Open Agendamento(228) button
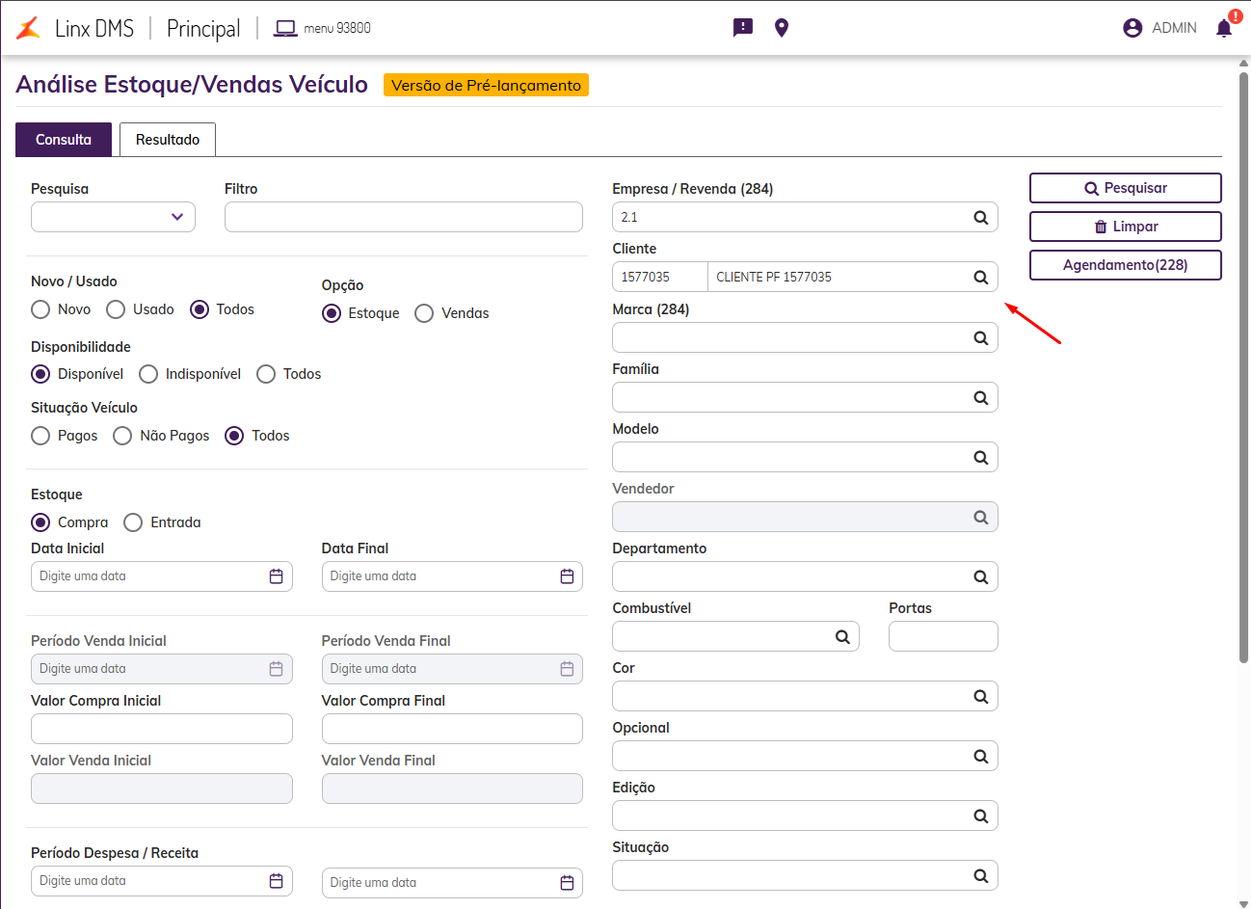Viewport: 1251px width, 909px height. (1126, 265)
